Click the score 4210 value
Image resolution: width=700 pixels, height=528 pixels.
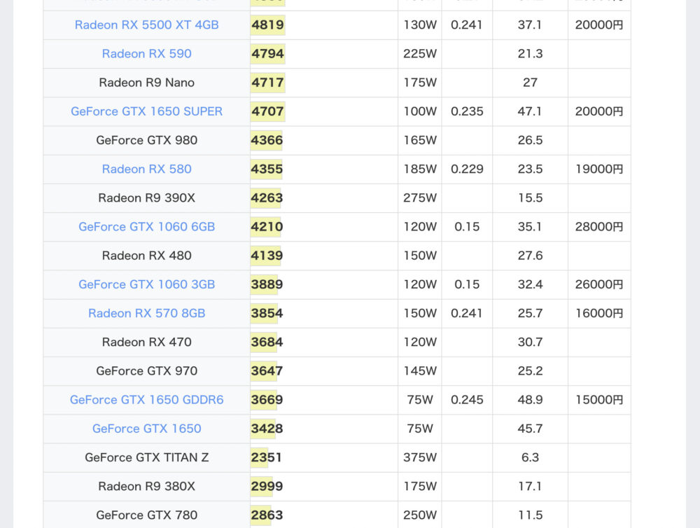coord(267,226)
